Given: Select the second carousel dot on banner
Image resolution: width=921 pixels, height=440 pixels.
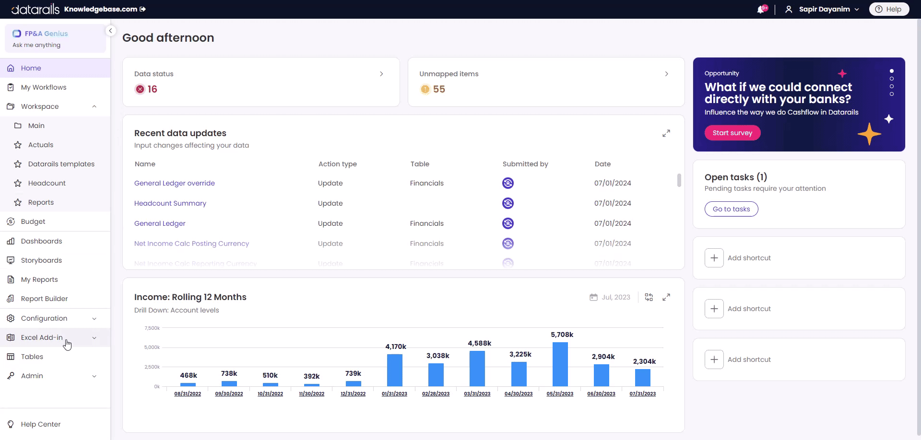Looking at the screenshot, I should click(x=892, y=79).
